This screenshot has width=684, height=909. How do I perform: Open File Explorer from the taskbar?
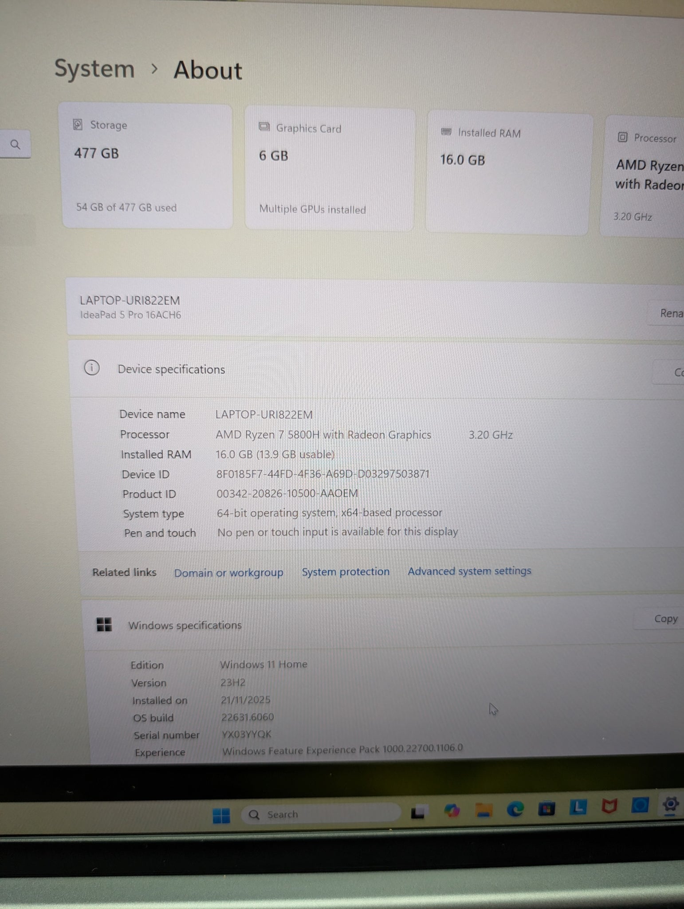coord(483,810)
